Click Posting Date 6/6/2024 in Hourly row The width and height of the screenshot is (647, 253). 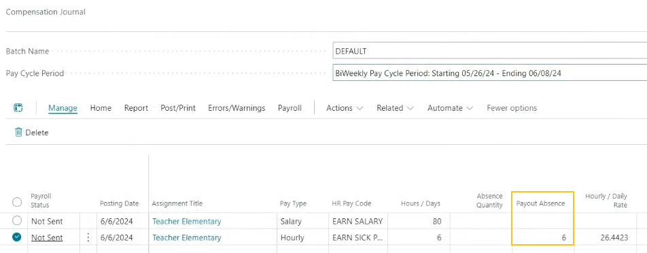pos(116,238)
